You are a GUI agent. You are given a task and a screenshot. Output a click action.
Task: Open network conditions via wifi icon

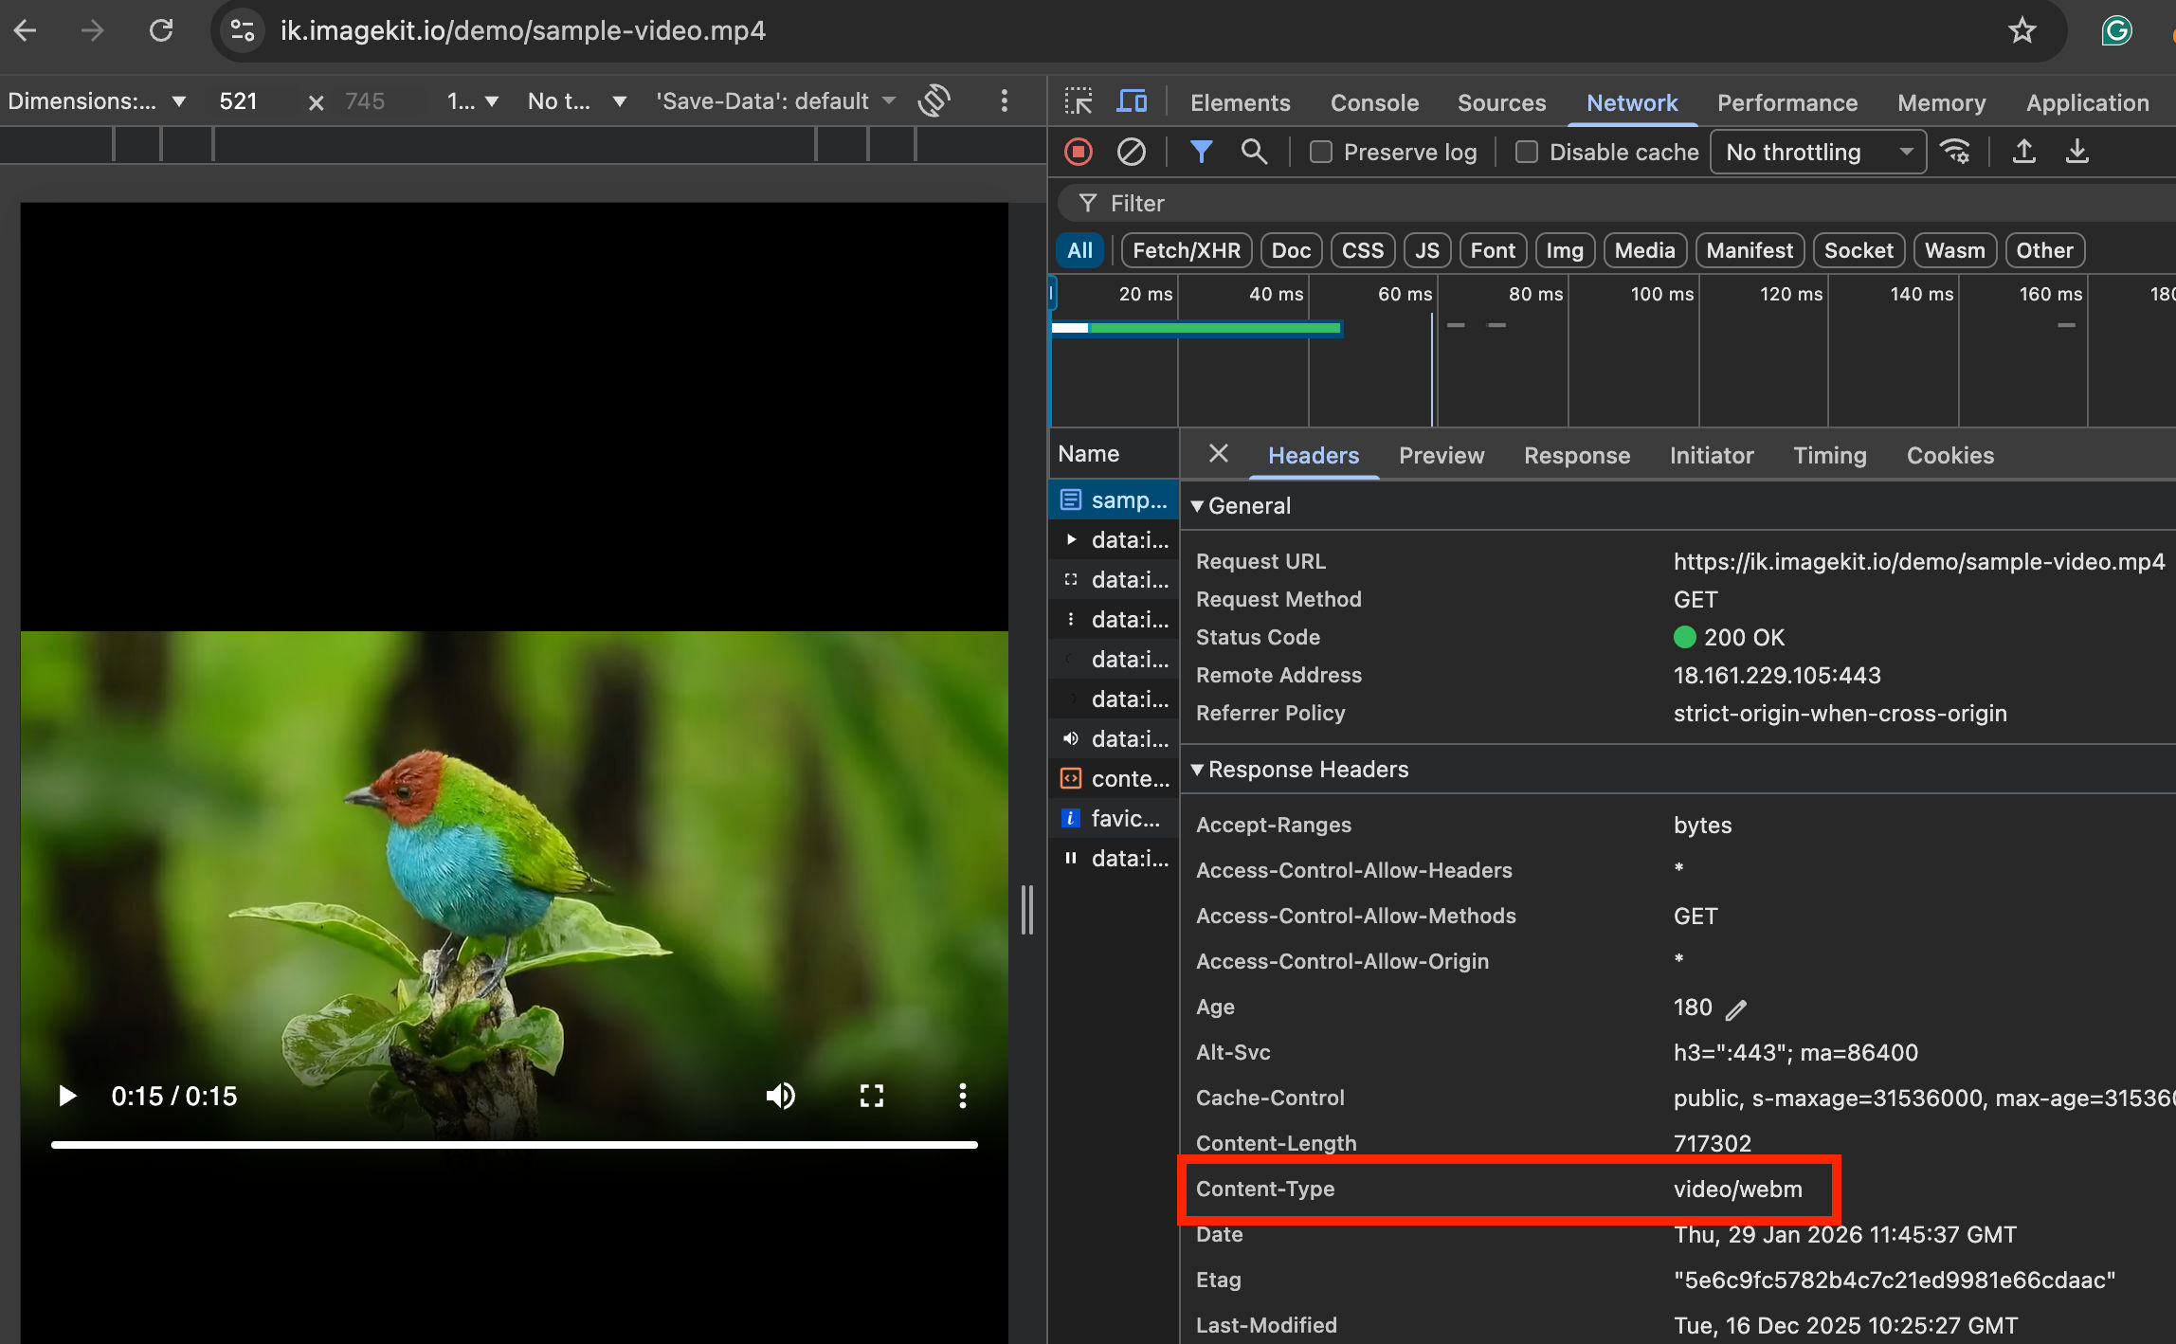[x=1956, y=151]
